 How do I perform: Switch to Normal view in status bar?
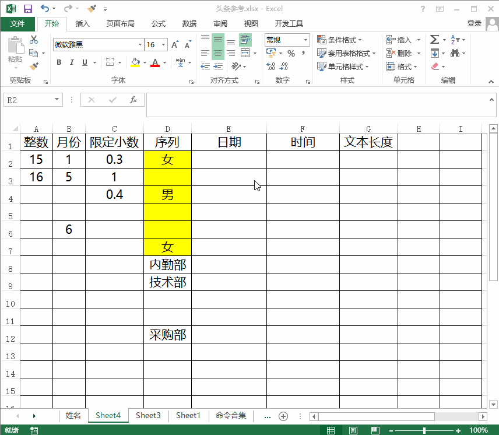click(331, 430)
